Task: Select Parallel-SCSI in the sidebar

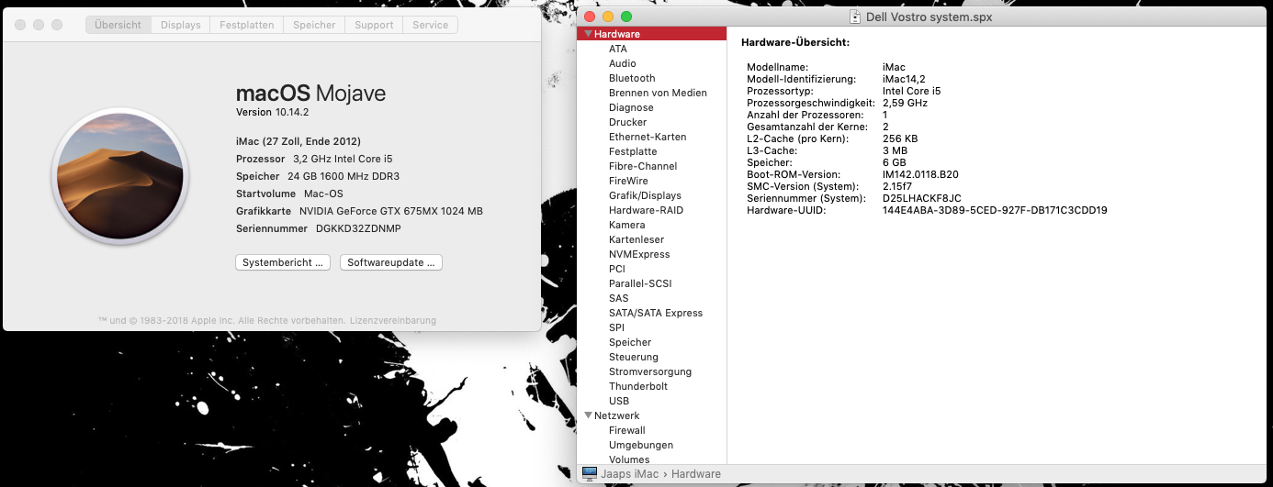Action: pos(652,283)
